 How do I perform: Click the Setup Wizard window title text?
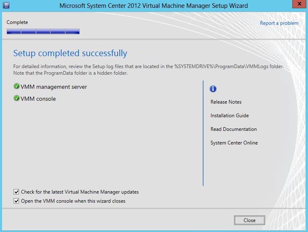pyautogui.click(x=154, y=6)
